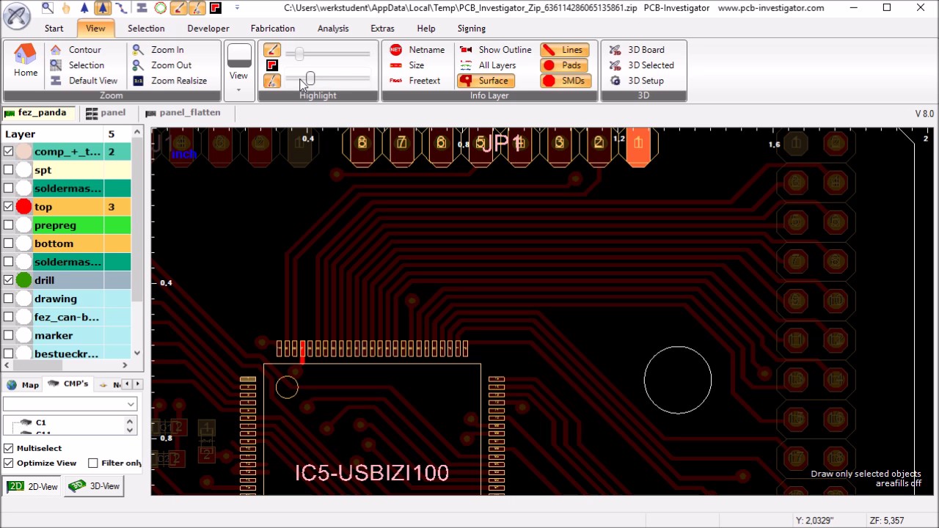Click the red P square icon in quick toolbar
The width and height of the screenshot is (939, 528).
coord(215,8)
